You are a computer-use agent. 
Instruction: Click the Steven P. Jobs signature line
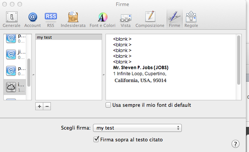coord(141,68)
